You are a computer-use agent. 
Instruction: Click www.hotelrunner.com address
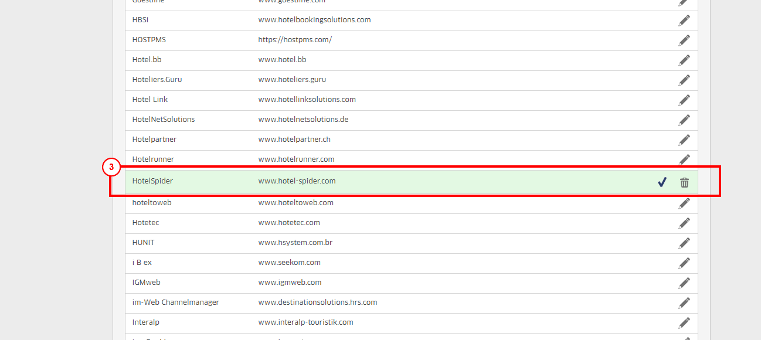coord(296,159)
